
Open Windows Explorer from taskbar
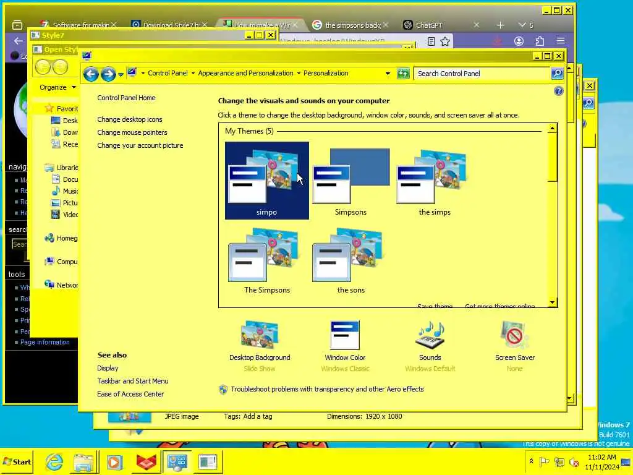[x=83, y=461]
